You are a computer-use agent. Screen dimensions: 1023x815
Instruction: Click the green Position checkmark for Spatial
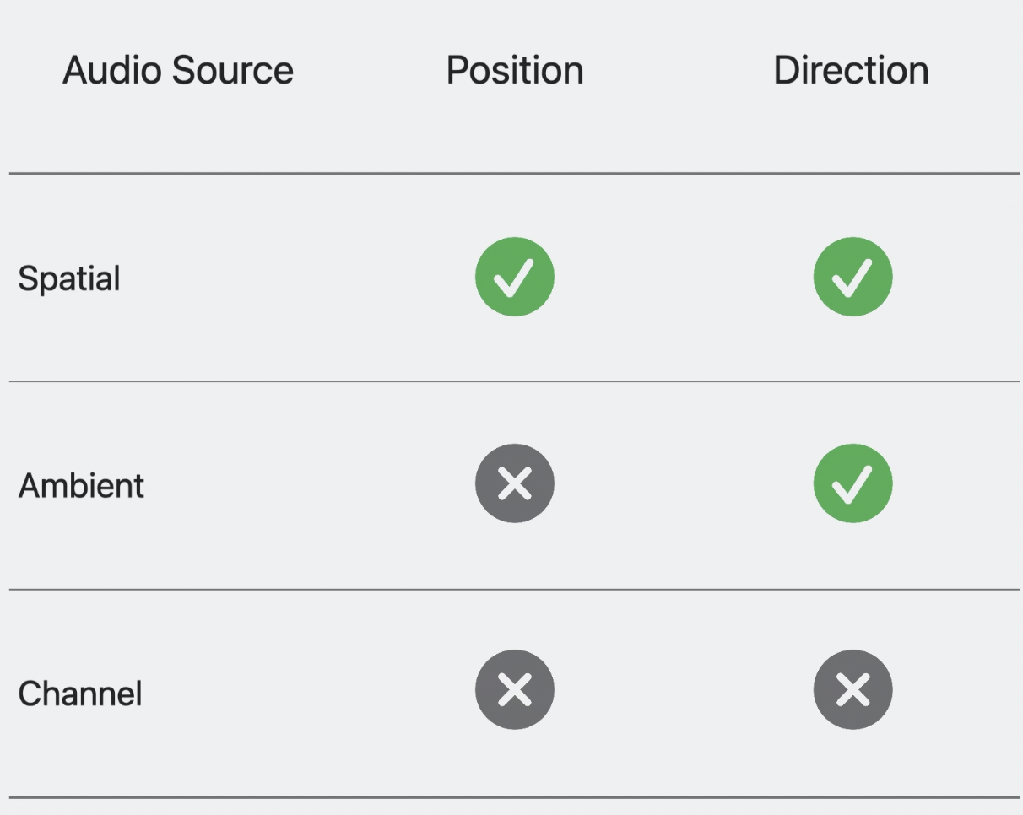tap(515, 277)
